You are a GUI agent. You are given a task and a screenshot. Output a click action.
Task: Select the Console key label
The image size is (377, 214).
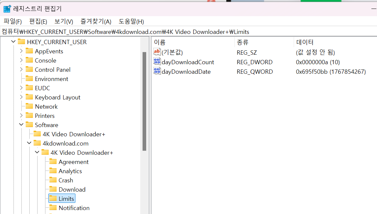(x=45, y=60)
